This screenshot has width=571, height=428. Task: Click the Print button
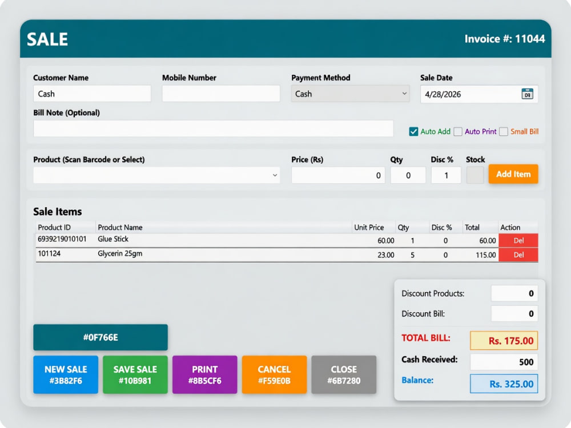204,374
